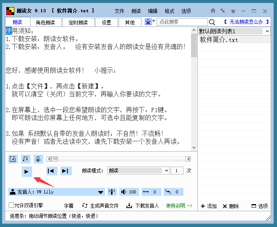Click the line 使用须知
Image resolution: width=277 pixels, height=227 pixels.
[x=19, y=31]
